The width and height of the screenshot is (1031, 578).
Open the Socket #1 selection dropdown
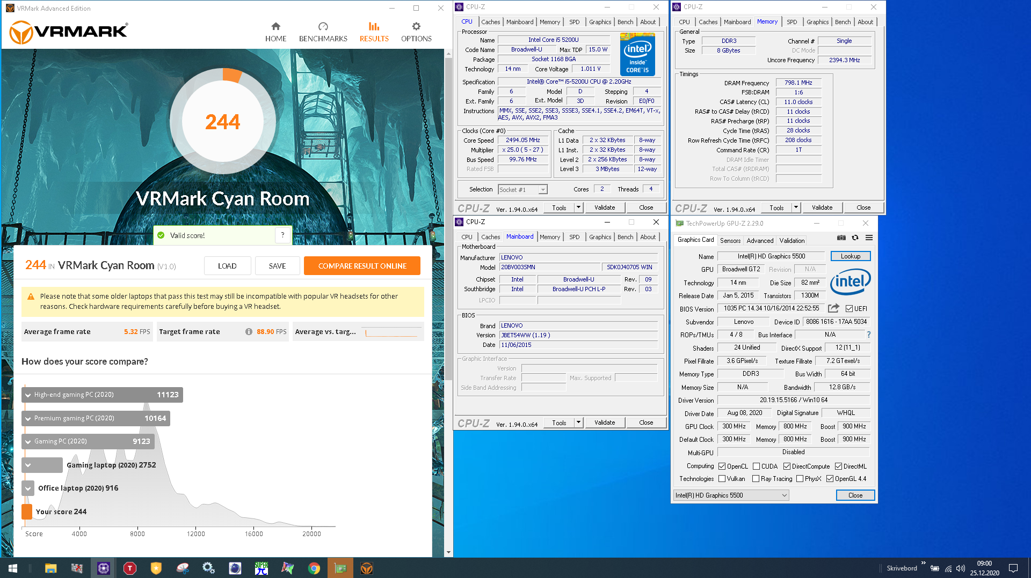pyautogui.click(x=522, y=189)
